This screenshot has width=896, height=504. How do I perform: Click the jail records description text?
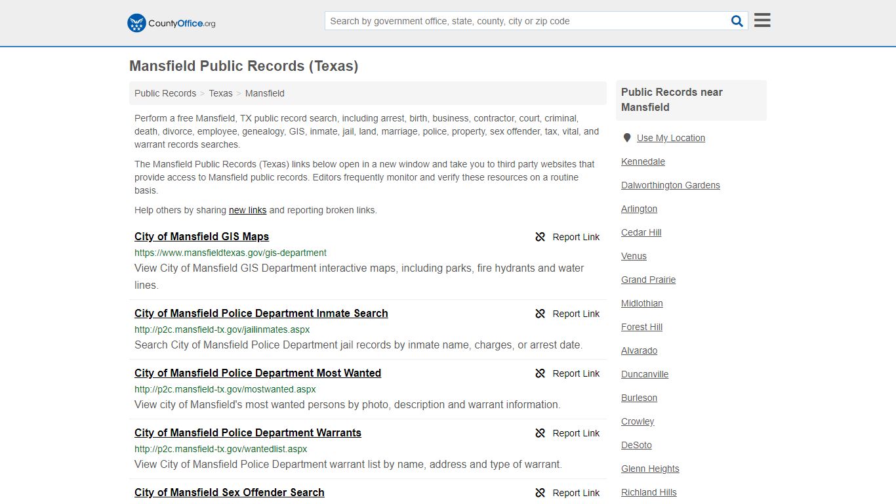pos(358,345)
